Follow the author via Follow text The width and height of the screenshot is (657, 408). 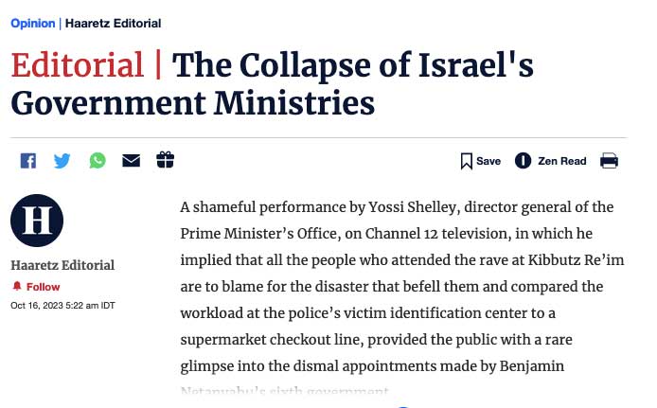(x=44, y=287)
